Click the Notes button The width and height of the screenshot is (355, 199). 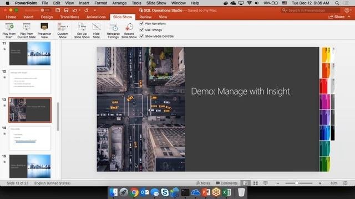(203, 183)
